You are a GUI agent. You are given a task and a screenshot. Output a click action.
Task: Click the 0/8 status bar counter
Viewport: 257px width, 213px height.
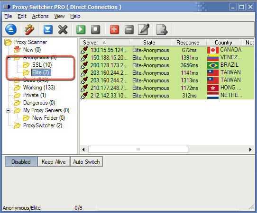pos(78,208)
